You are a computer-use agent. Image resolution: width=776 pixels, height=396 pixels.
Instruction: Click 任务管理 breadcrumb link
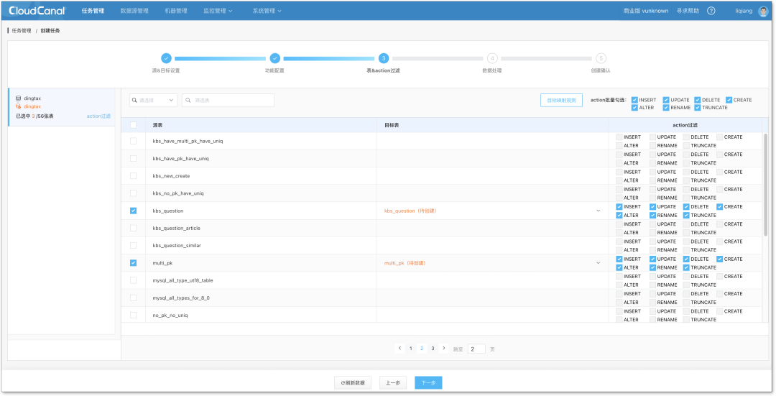tap(22, 31)
